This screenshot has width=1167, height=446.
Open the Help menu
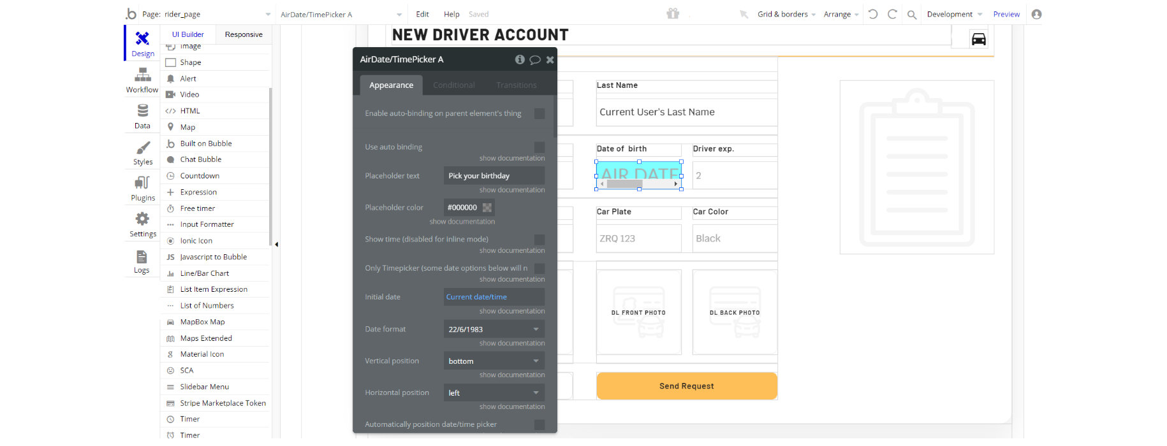point(451,14)
